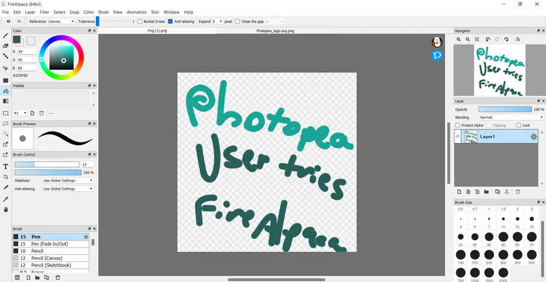Select the Gradient tool

[x=5, y=101]
